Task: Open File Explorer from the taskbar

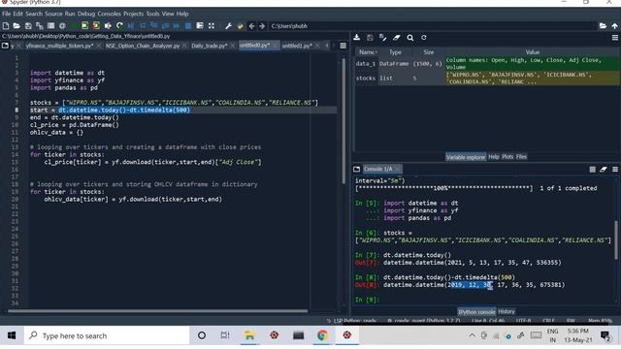Action: pyautogui.click(x=249, y=336)
